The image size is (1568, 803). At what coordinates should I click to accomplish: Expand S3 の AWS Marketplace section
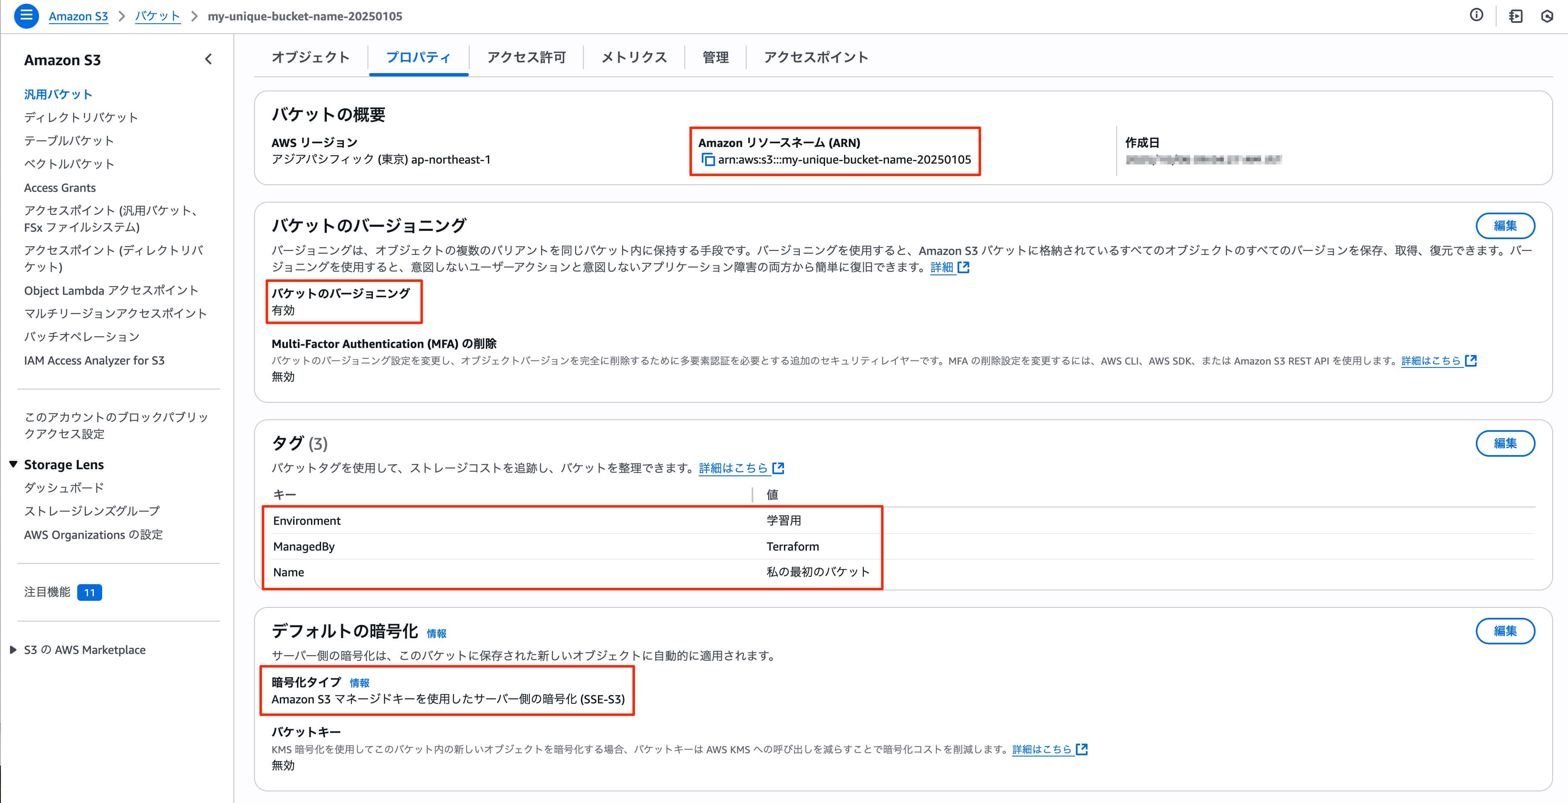click(x=13, y=649)
